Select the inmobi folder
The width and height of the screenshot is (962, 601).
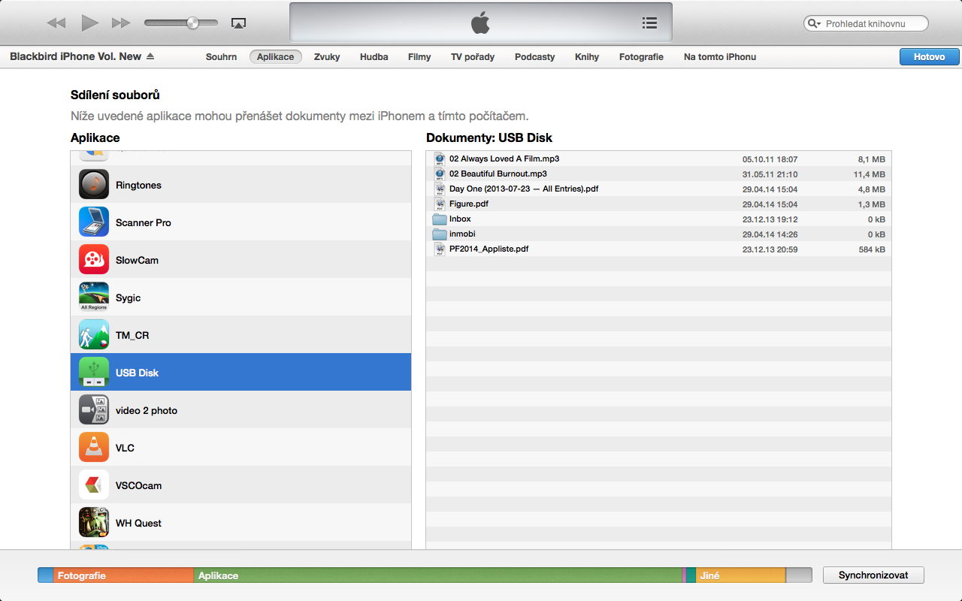click(461, 234)
